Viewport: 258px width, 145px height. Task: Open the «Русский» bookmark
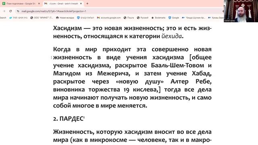[x=143, y=18]
